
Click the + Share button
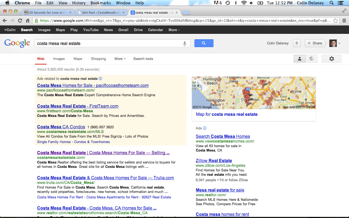click(x=315, y=43)
